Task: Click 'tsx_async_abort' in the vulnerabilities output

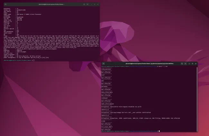Action: click(x=107, y=127)
